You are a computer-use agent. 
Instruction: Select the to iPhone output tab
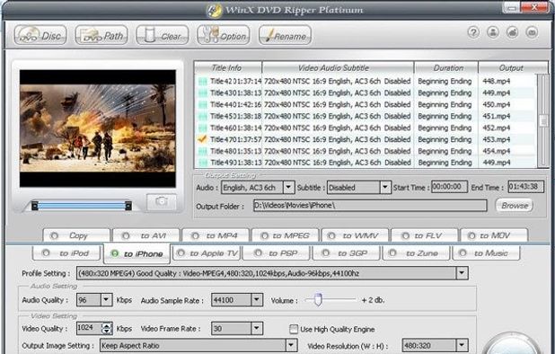137,253
